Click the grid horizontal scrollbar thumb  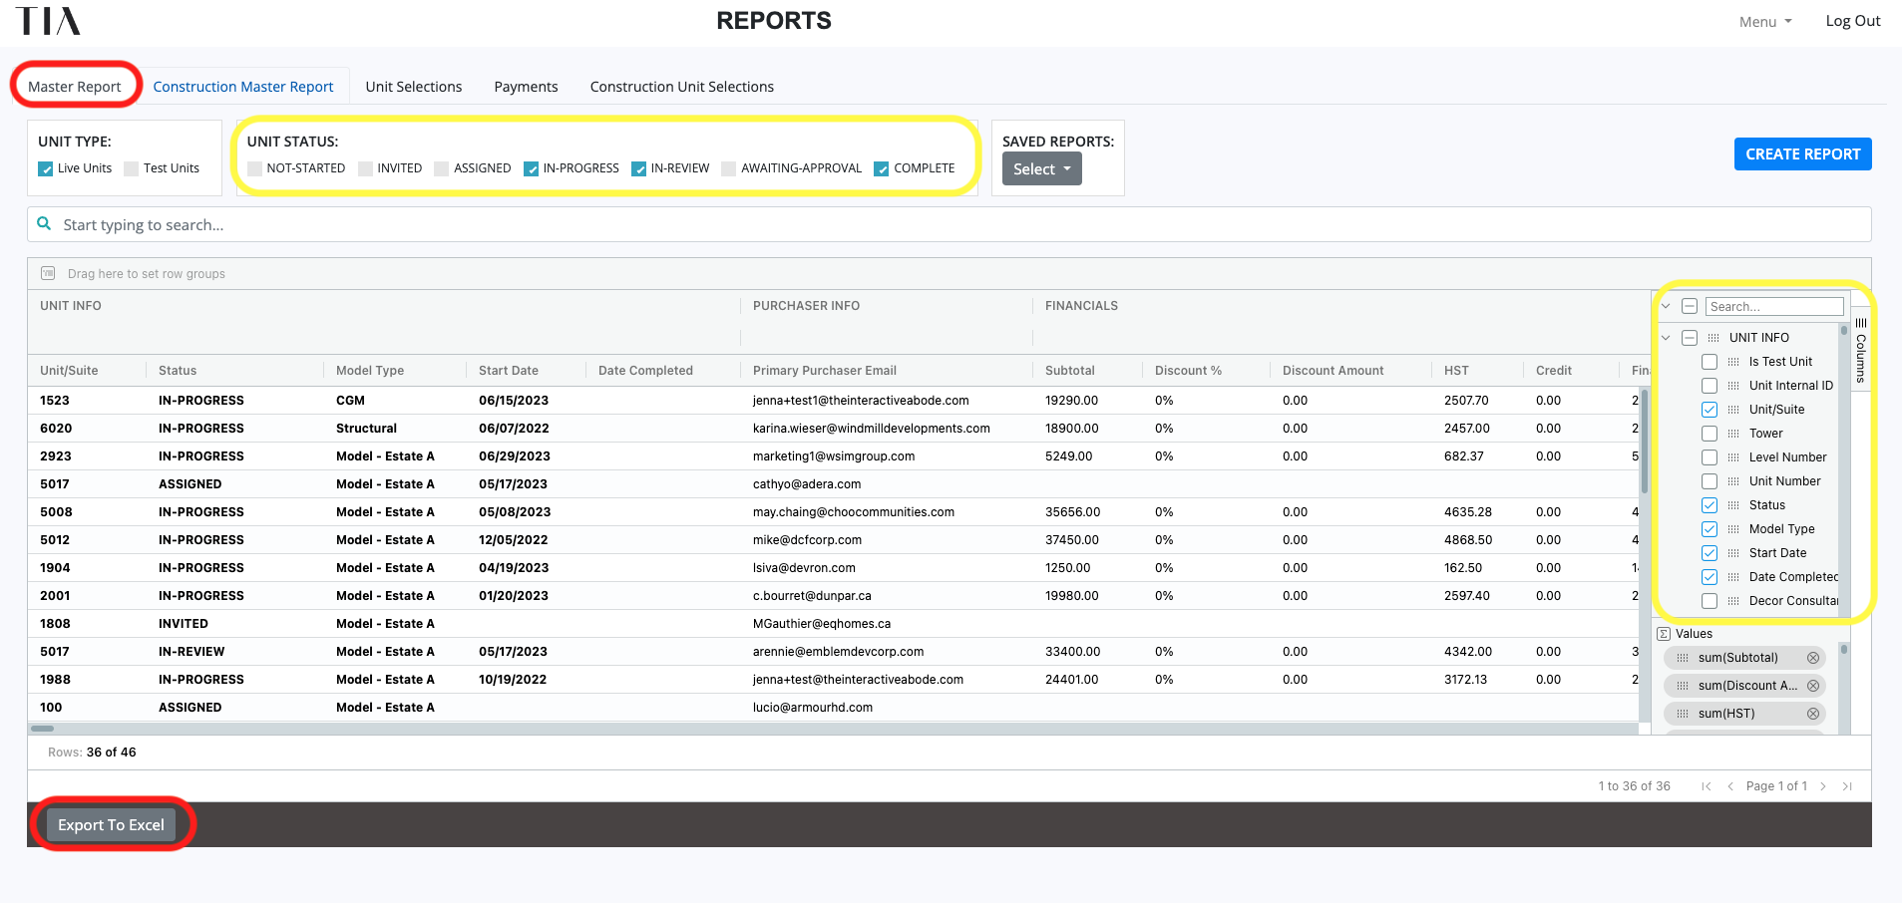tap(43, 729)
